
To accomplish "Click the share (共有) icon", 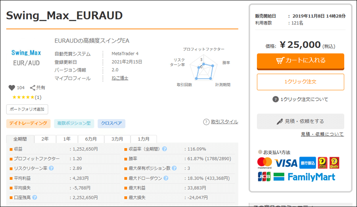I will point(33,88).
